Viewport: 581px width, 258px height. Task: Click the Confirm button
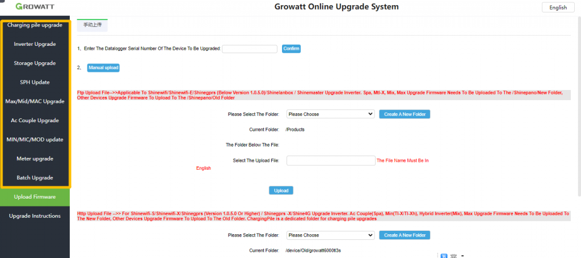tap(291, 49)
